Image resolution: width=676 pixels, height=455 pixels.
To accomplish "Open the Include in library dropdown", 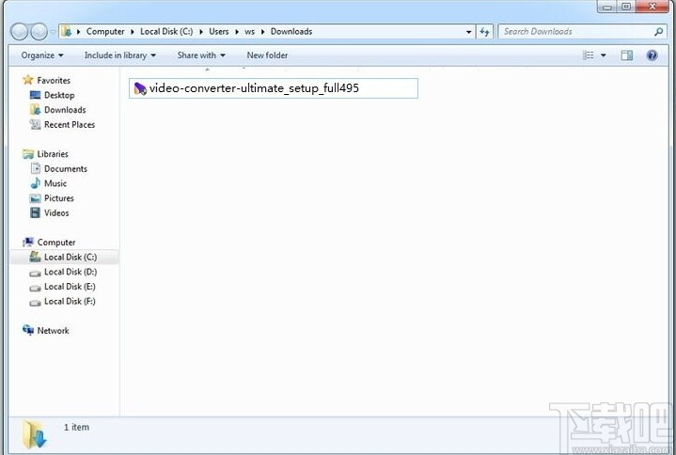I will 119,55.
